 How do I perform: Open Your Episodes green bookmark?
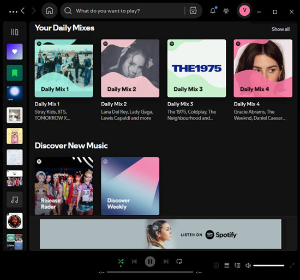click(x=15, y=73)
